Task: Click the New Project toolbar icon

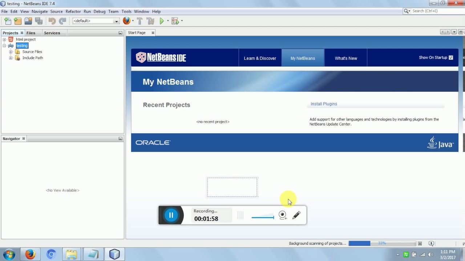Action: tap(18, 21)
